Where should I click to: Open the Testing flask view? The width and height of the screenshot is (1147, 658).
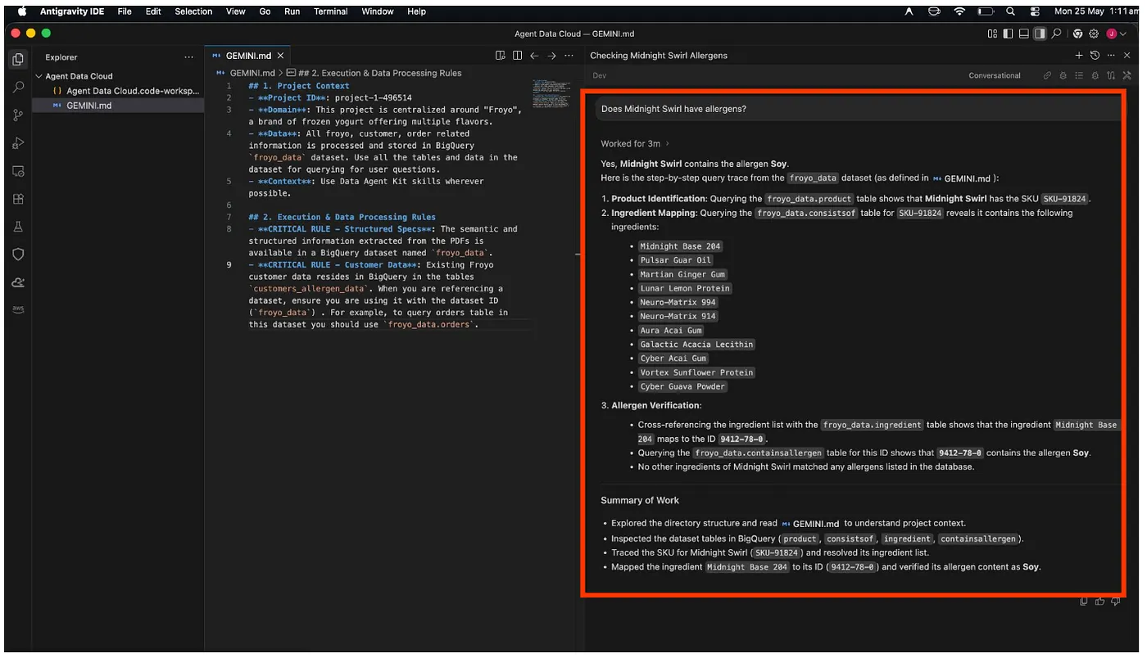click(18, 227)
